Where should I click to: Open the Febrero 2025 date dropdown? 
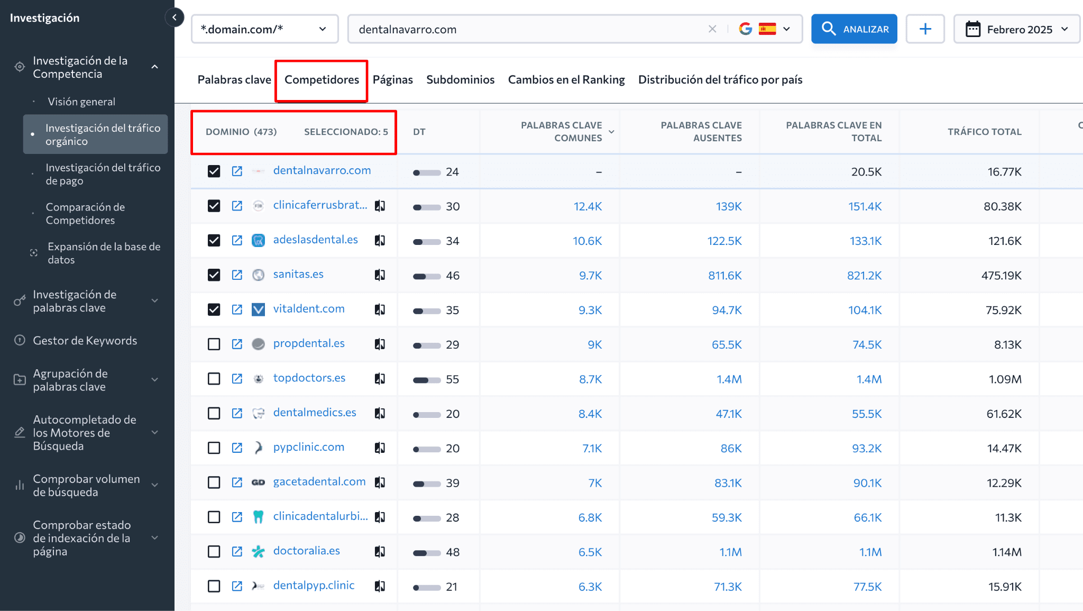click(x=1016, y=29)
